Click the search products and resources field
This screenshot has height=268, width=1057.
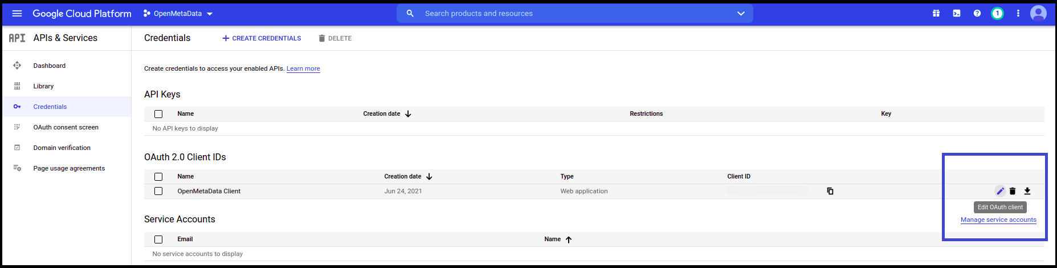(x=570, y=14)
